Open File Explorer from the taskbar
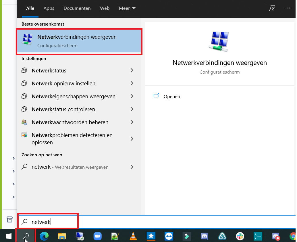The height and width of the screenshot is (242, 297). tap(62, 236)
